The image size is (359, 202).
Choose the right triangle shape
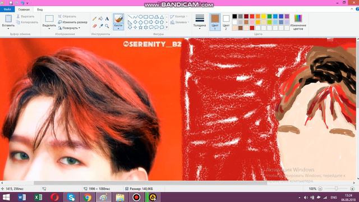[x=130, y=22]
